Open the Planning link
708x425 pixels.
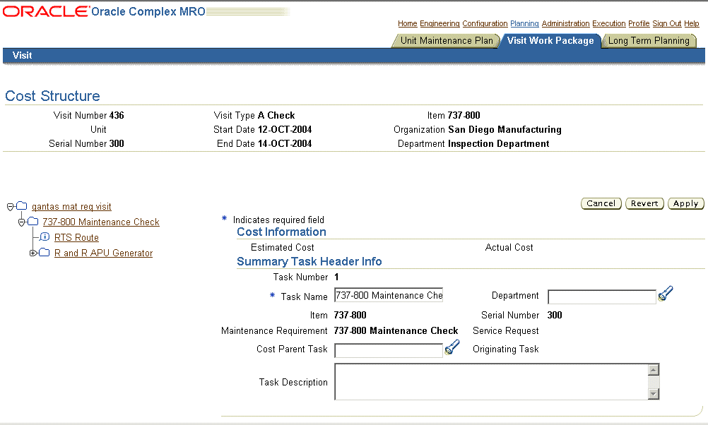pyautogui.click(x=524, y=23)
